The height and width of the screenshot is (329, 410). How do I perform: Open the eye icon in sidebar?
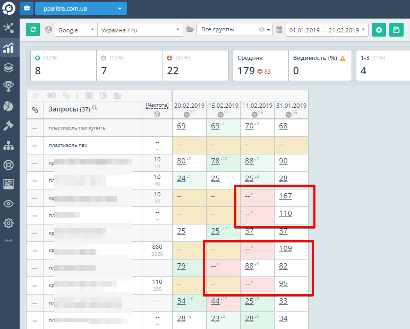coord(8,204)
